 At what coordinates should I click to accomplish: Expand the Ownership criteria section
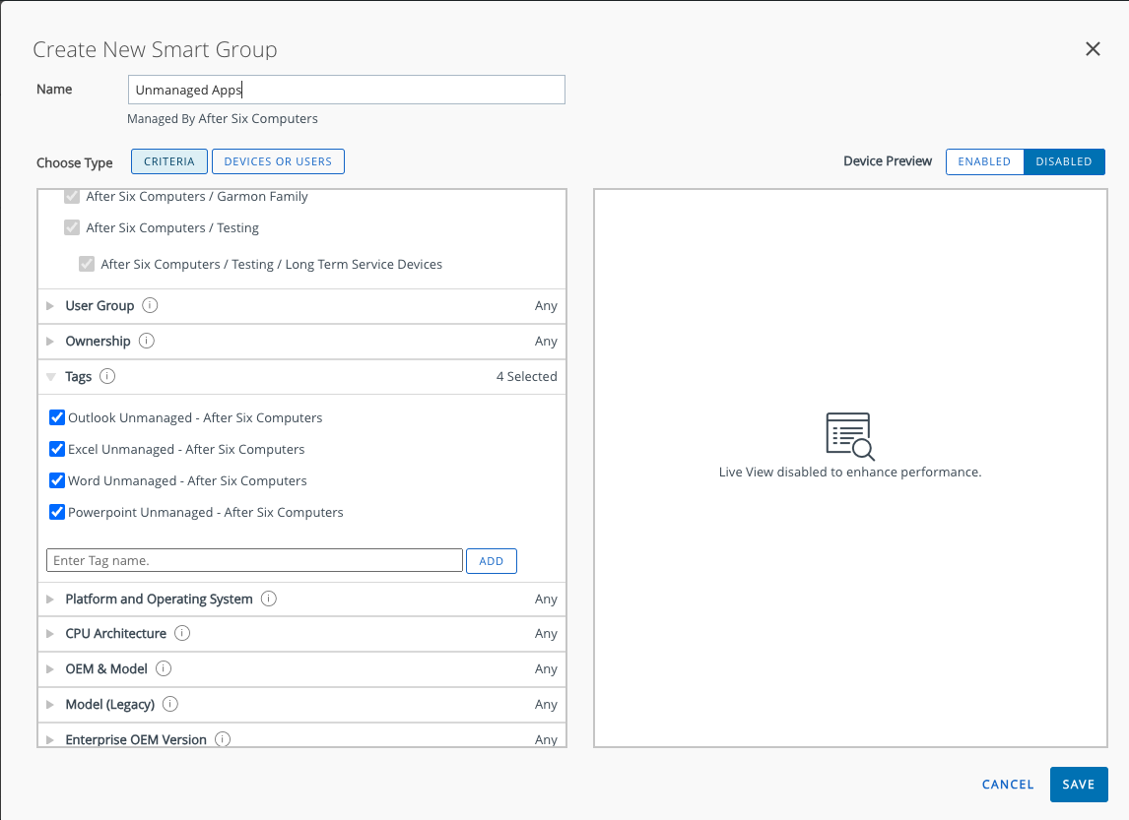[x=49, y=341]
